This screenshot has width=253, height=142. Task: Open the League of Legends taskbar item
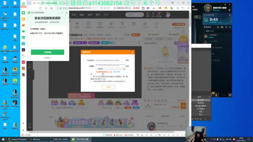(x=17, y=139)
